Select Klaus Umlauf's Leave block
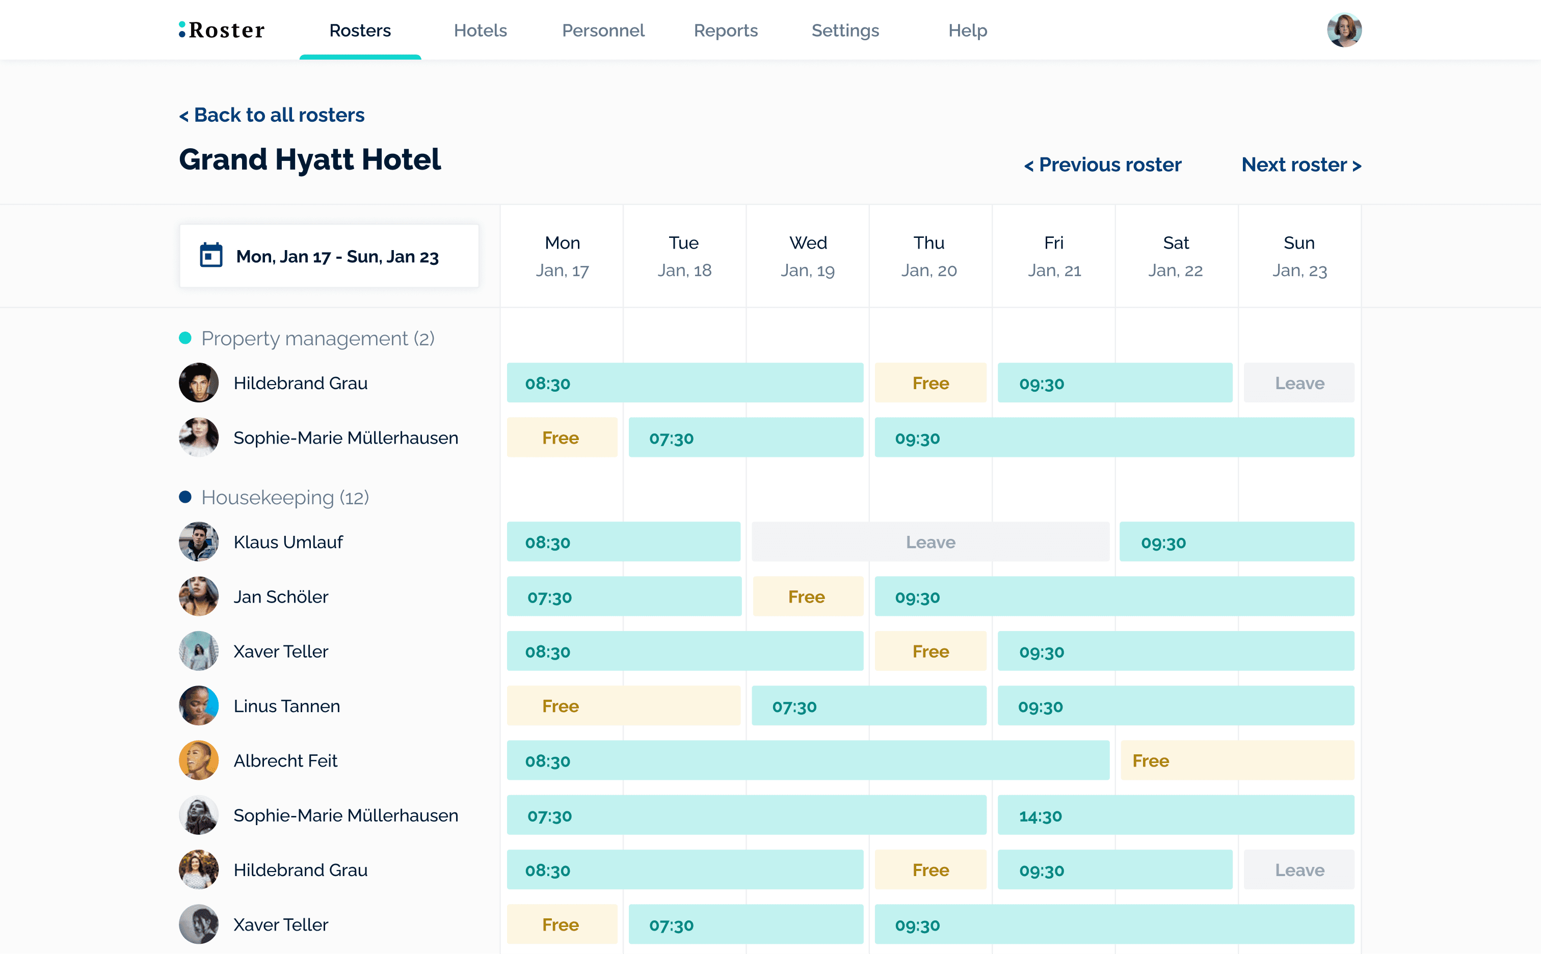Image resolution: width=1541 pixels, height=954 pixels. [x=930, y=542]
